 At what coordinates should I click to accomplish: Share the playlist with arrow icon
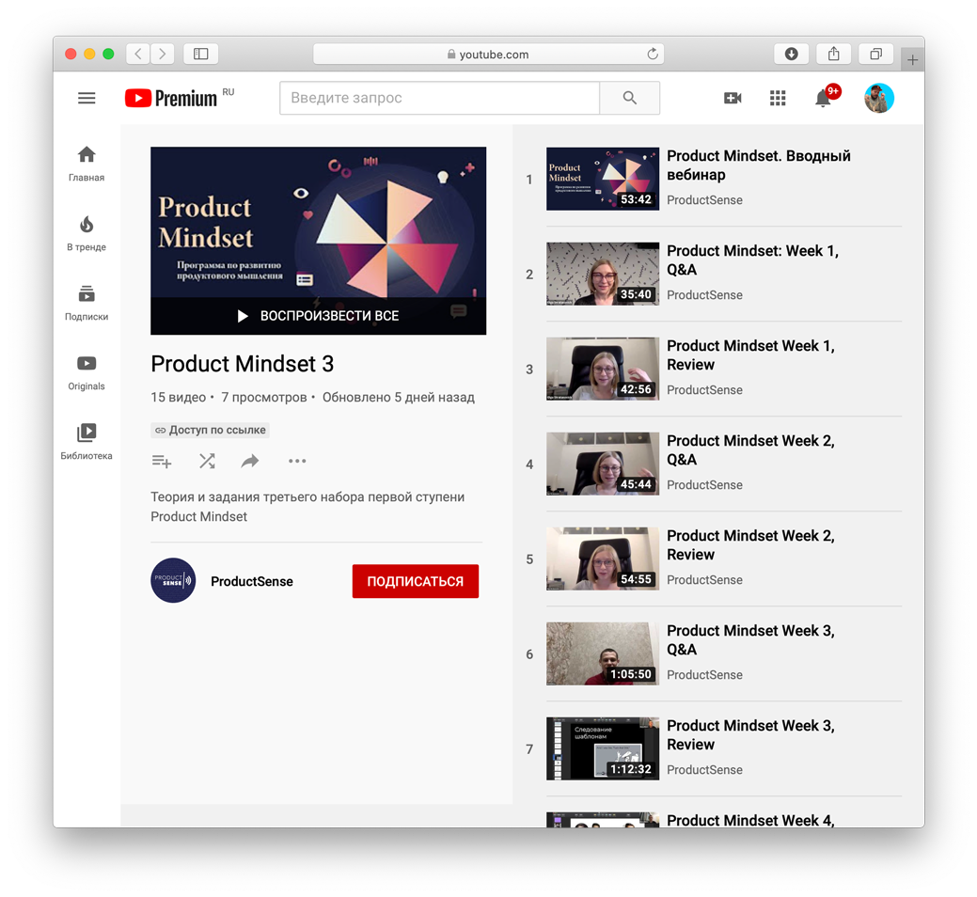(250, 461)
